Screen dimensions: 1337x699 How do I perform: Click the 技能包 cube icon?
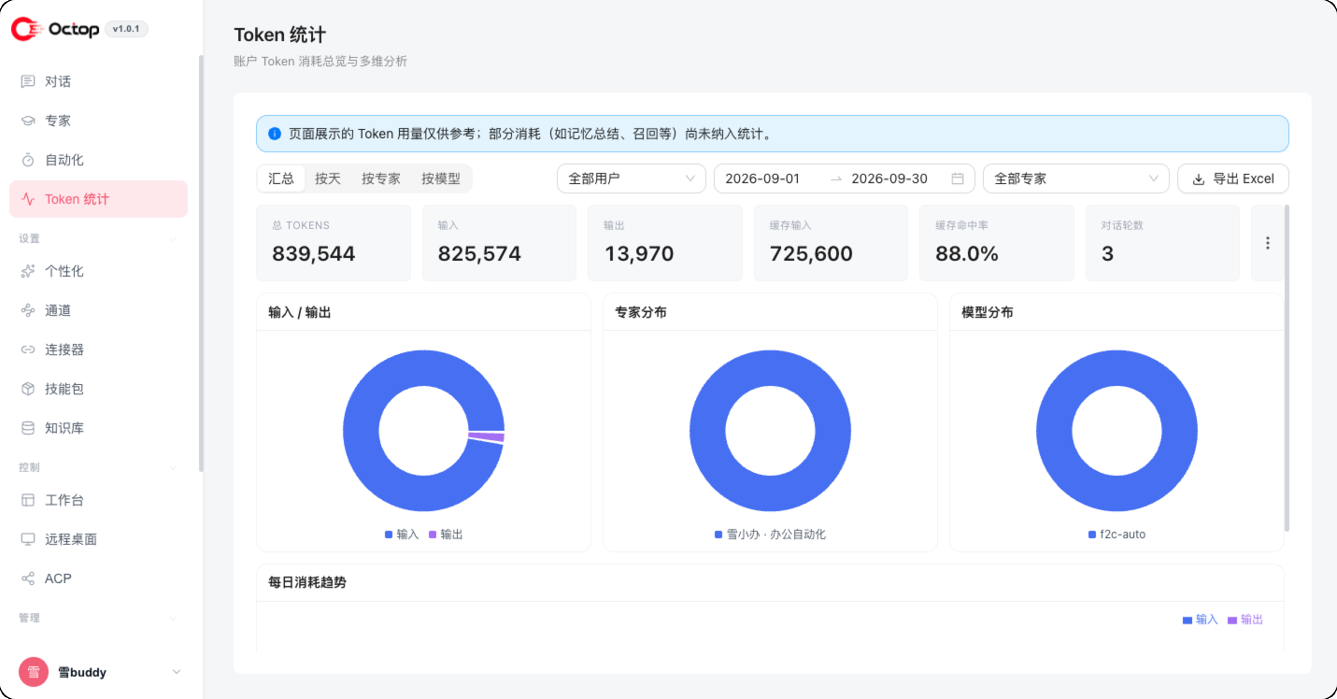[x=28, y=389]
